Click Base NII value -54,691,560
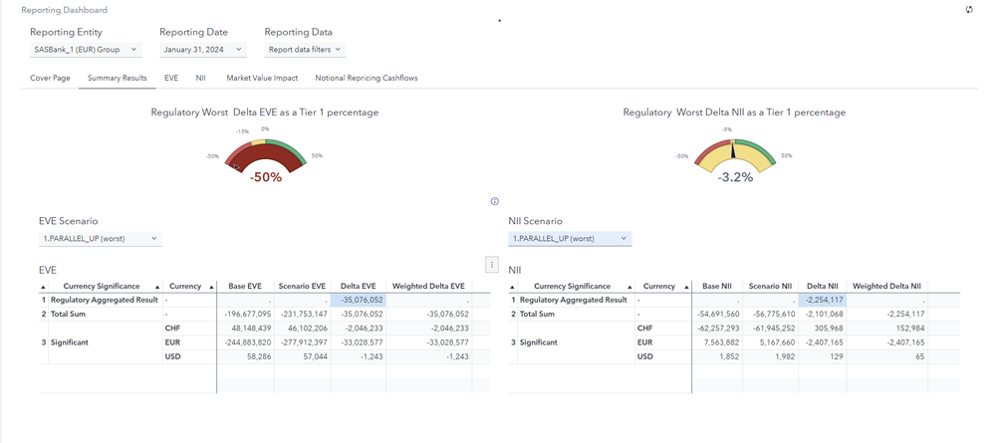The width and height of the screenshot is (995, 443). pyautogui.click(x=718, y=314)
